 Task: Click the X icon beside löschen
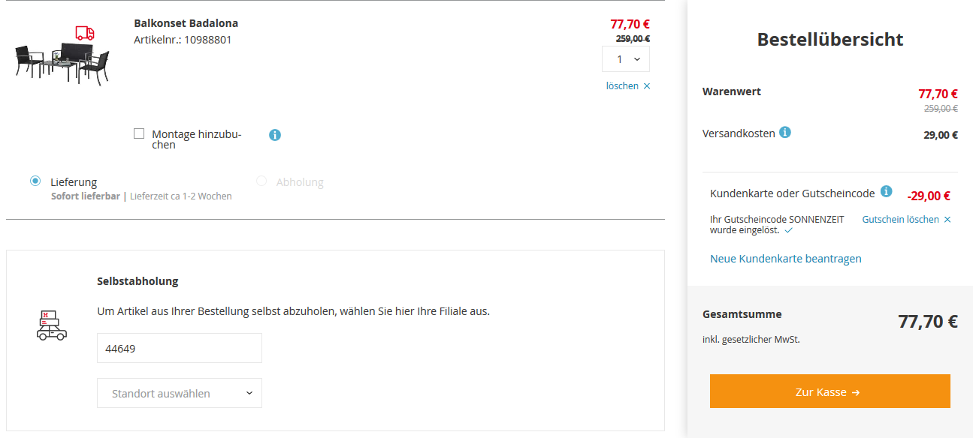pos(647,86)
